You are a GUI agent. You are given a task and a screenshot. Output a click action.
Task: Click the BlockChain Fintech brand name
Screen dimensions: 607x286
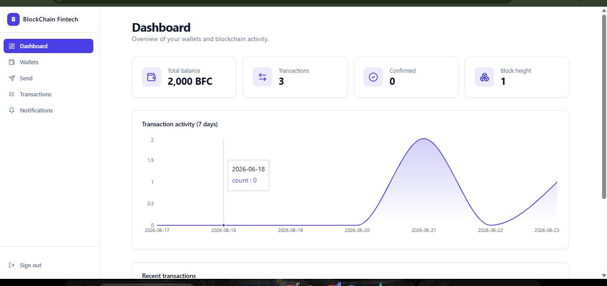pyautogui.click(x=50, y=19)
